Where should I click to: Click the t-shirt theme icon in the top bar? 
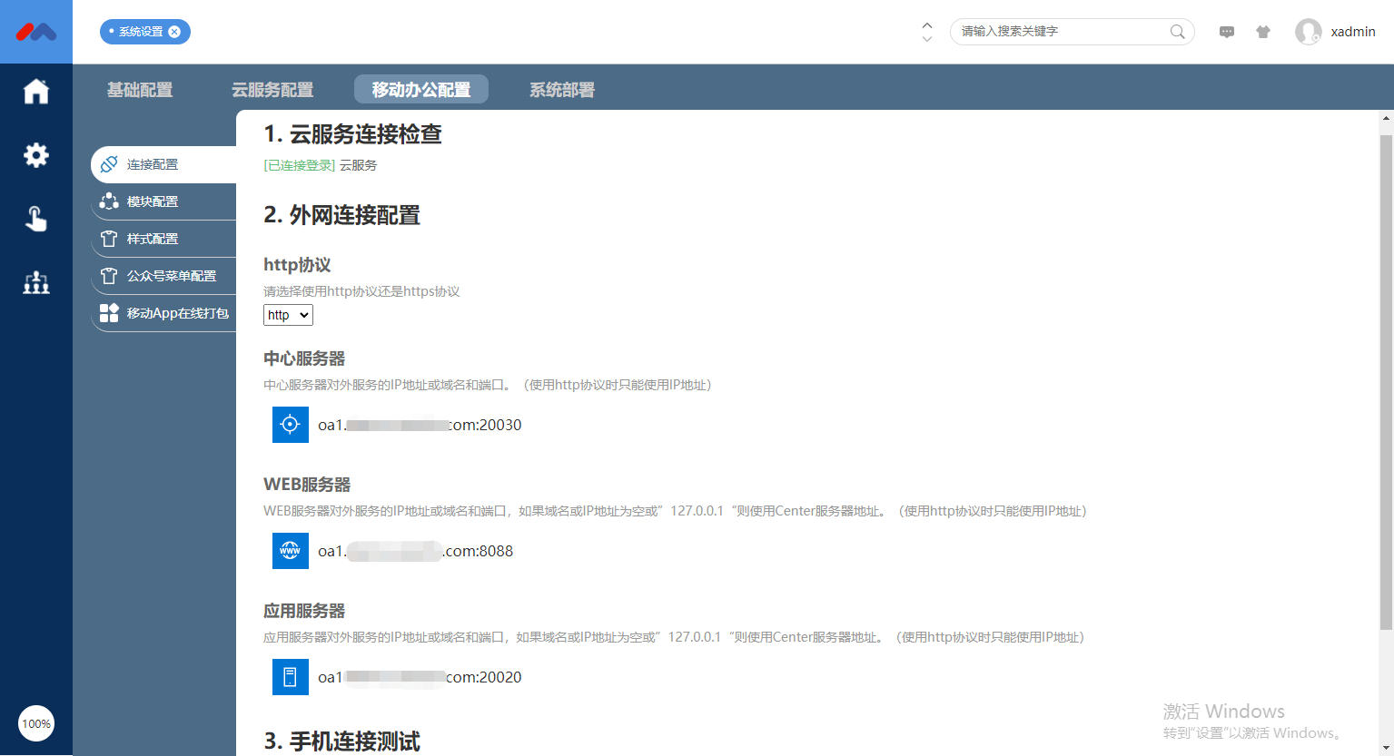[1263, 31]
